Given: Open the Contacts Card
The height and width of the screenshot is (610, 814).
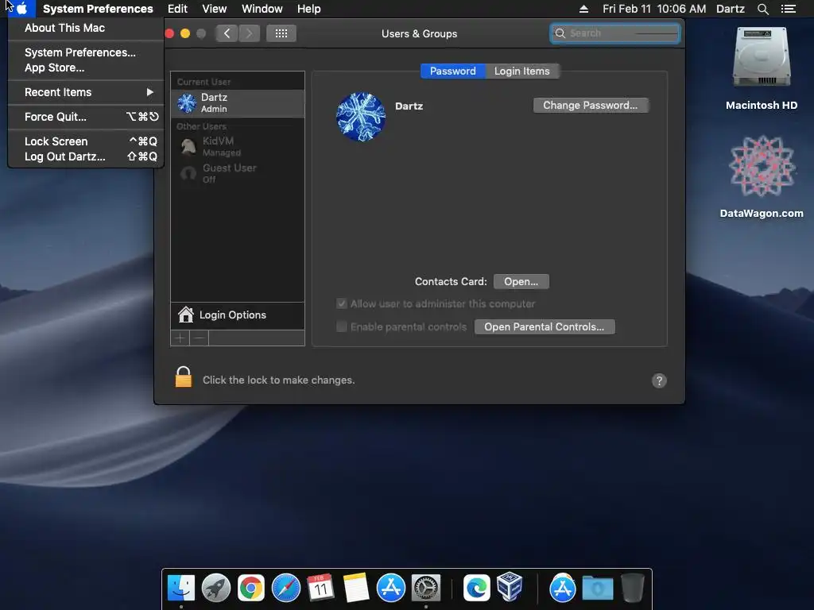Looking at the screenshot, I should (x=521, y=282).
